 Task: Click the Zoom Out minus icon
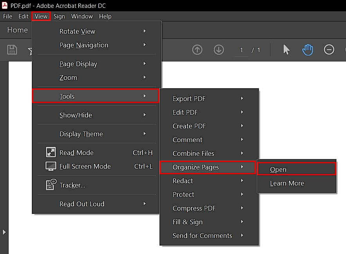(329, 50)
